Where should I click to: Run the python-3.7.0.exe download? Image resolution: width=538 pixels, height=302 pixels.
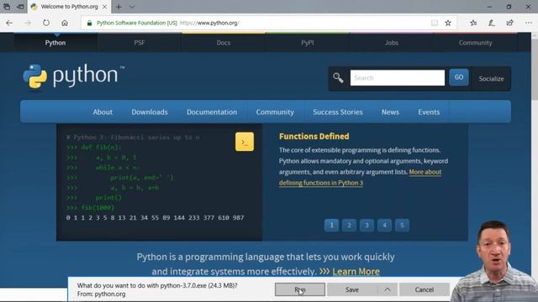point(300,289)
